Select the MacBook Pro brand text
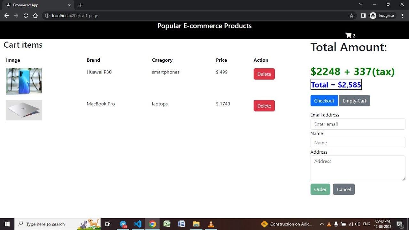This screenshot has height=230, width=409. [101, 104]
